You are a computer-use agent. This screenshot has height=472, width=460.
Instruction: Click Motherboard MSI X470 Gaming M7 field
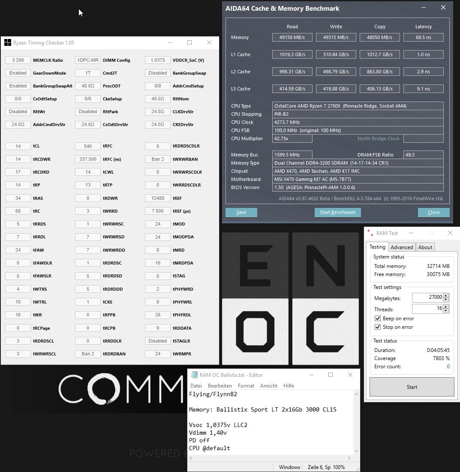tap(358, 179)
